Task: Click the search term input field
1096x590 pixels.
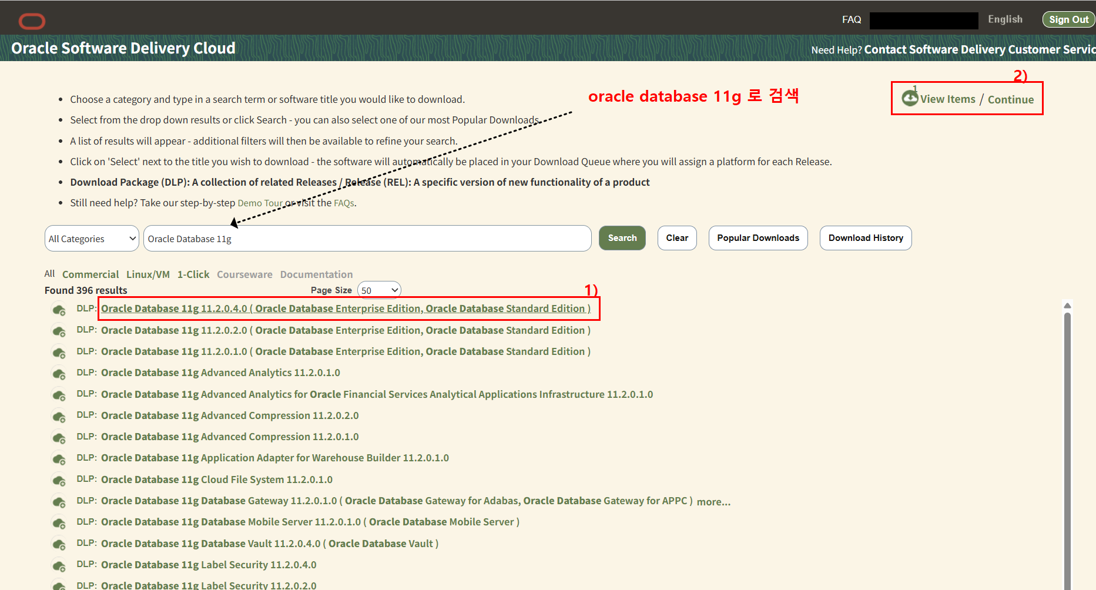Action: (x=367, y=239)
